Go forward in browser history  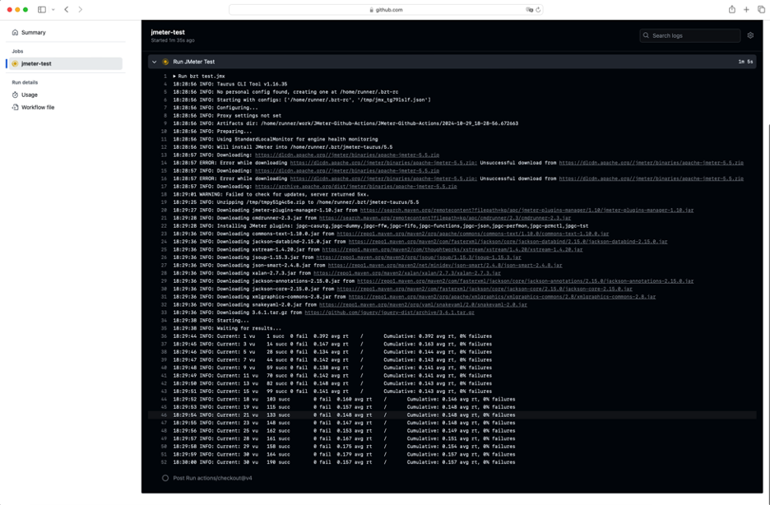80,9
